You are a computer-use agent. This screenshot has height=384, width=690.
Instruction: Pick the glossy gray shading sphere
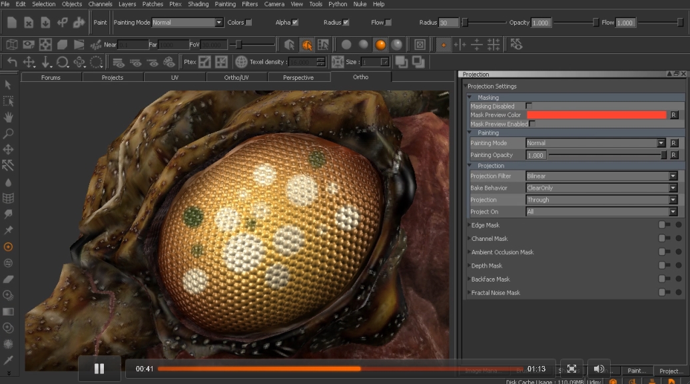(x=397, y=45)
